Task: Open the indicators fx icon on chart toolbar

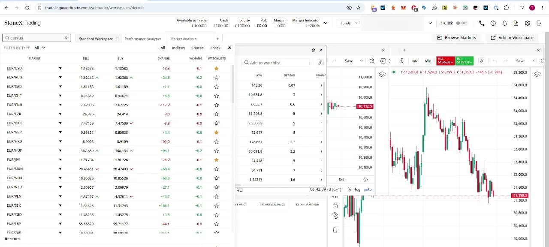Action: 401,61
